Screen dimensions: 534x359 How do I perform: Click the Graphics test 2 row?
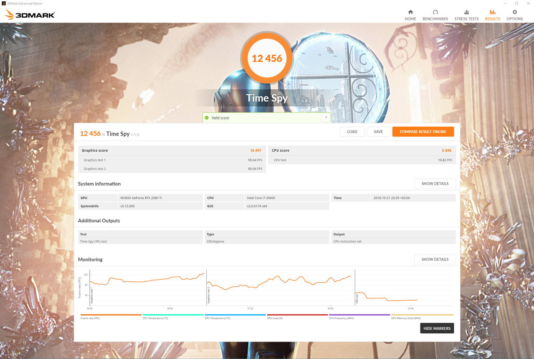click(172, 169)
